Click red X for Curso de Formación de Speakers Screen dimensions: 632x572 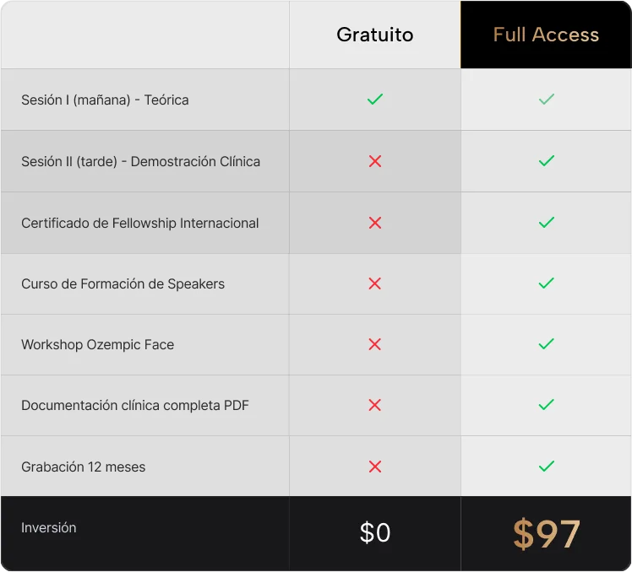click(x=375, y=283)
